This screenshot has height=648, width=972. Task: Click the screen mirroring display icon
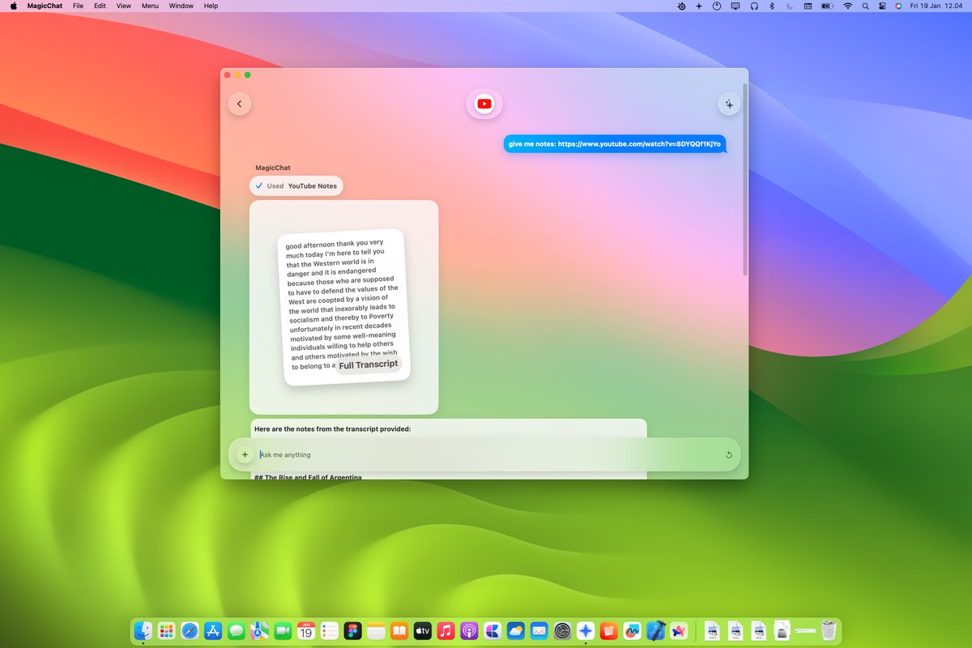coord(735,6)
